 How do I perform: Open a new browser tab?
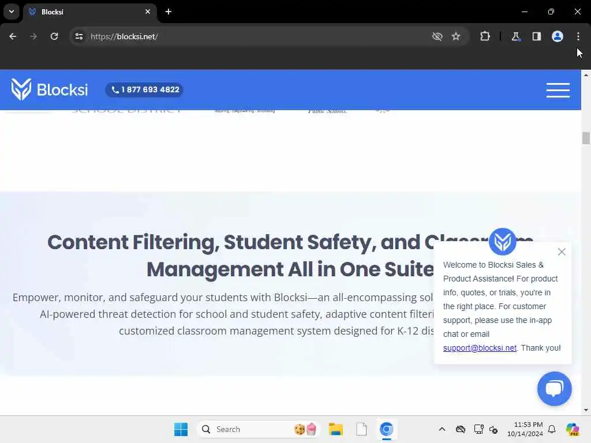169,12
